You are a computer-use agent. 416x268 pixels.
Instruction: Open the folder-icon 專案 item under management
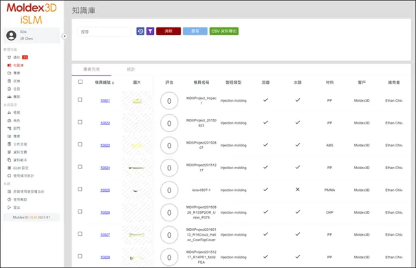tap(14, 73)
